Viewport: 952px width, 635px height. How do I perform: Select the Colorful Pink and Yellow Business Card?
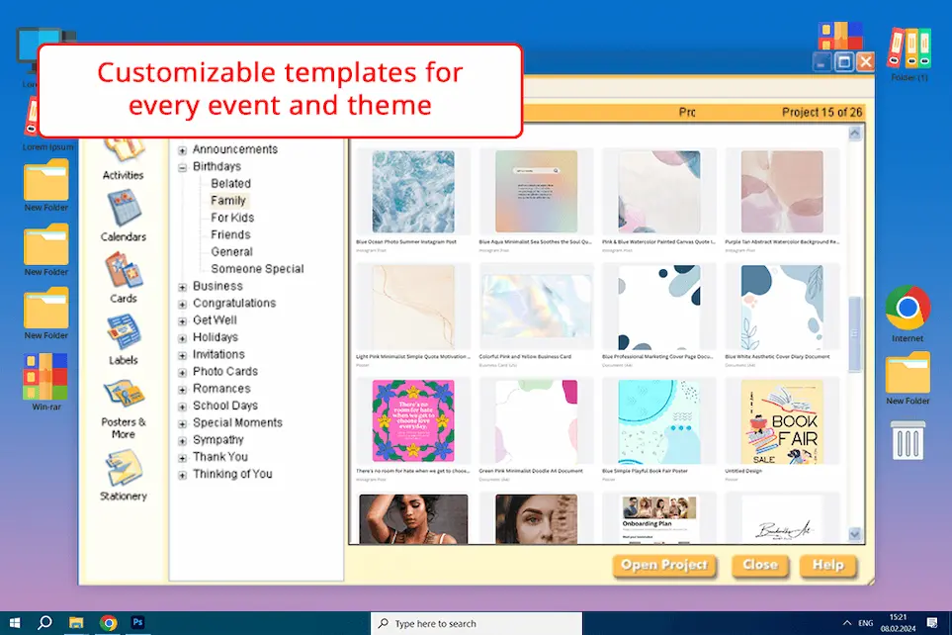536,307
